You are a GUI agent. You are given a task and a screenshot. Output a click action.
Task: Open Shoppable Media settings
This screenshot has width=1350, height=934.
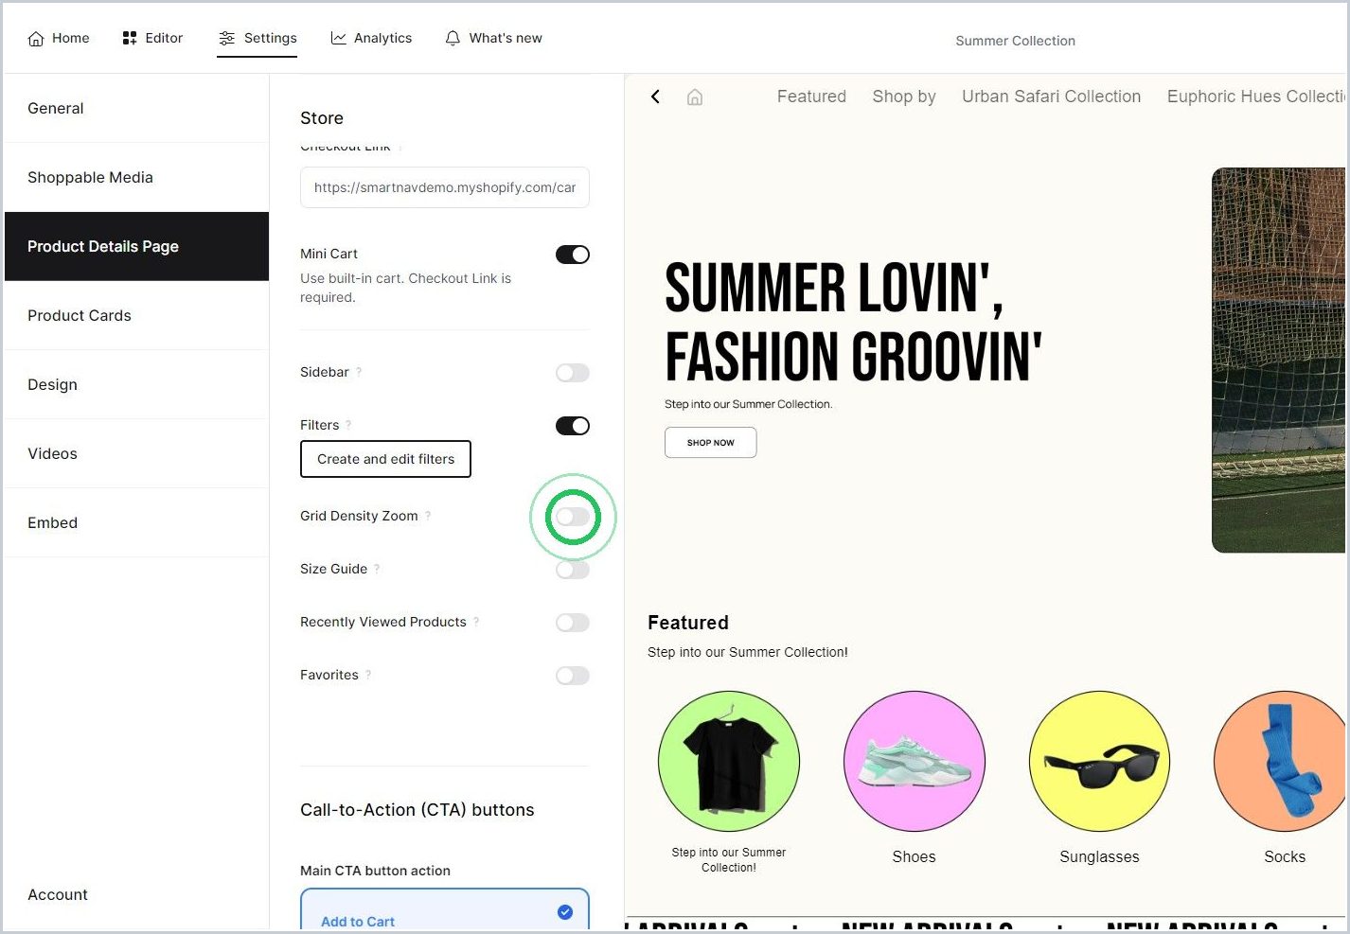pos(136,177)
